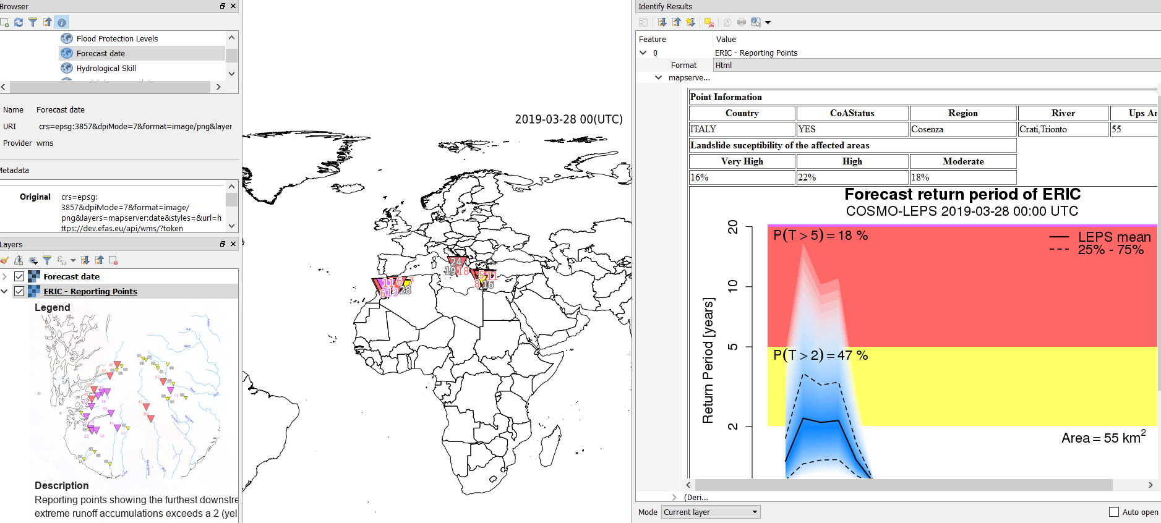Select Hydrological Skill browser item
Viewport: 1161px width, 523px height.
(x=106, y=68)
